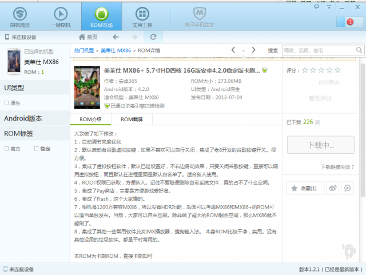Open the 美莱仕 MX86 breadcrumb link
This screenshot has width=366, height=275.
[x=116, y=50]
